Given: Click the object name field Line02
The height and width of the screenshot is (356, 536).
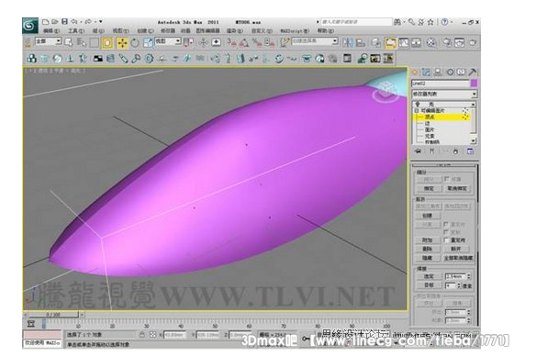Looking at the screenshot, I should click(441, 83).
